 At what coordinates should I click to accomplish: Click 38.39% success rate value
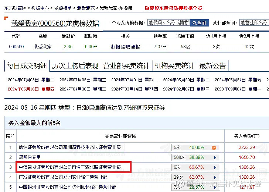197,157
